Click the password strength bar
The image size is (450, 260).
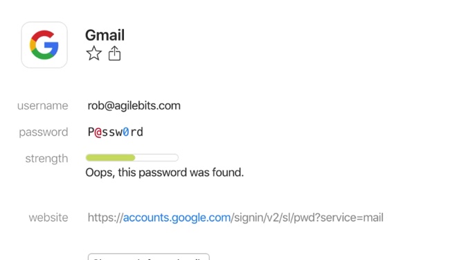coord(132,157)
